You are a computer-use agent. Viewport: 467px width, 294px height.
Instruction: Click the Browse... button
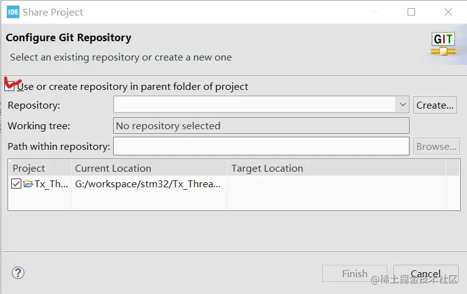point(436,146)
